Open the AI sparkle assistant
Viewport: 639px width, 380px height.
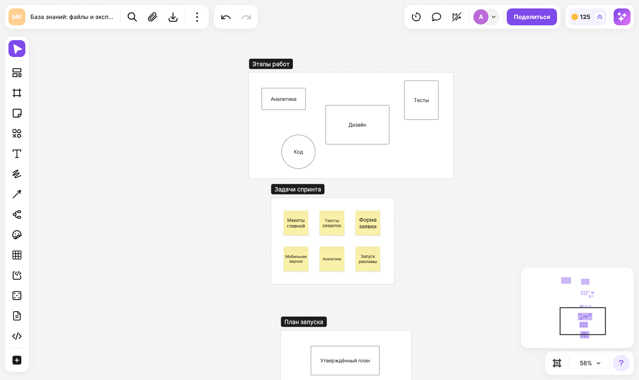(x=622, y=17)
